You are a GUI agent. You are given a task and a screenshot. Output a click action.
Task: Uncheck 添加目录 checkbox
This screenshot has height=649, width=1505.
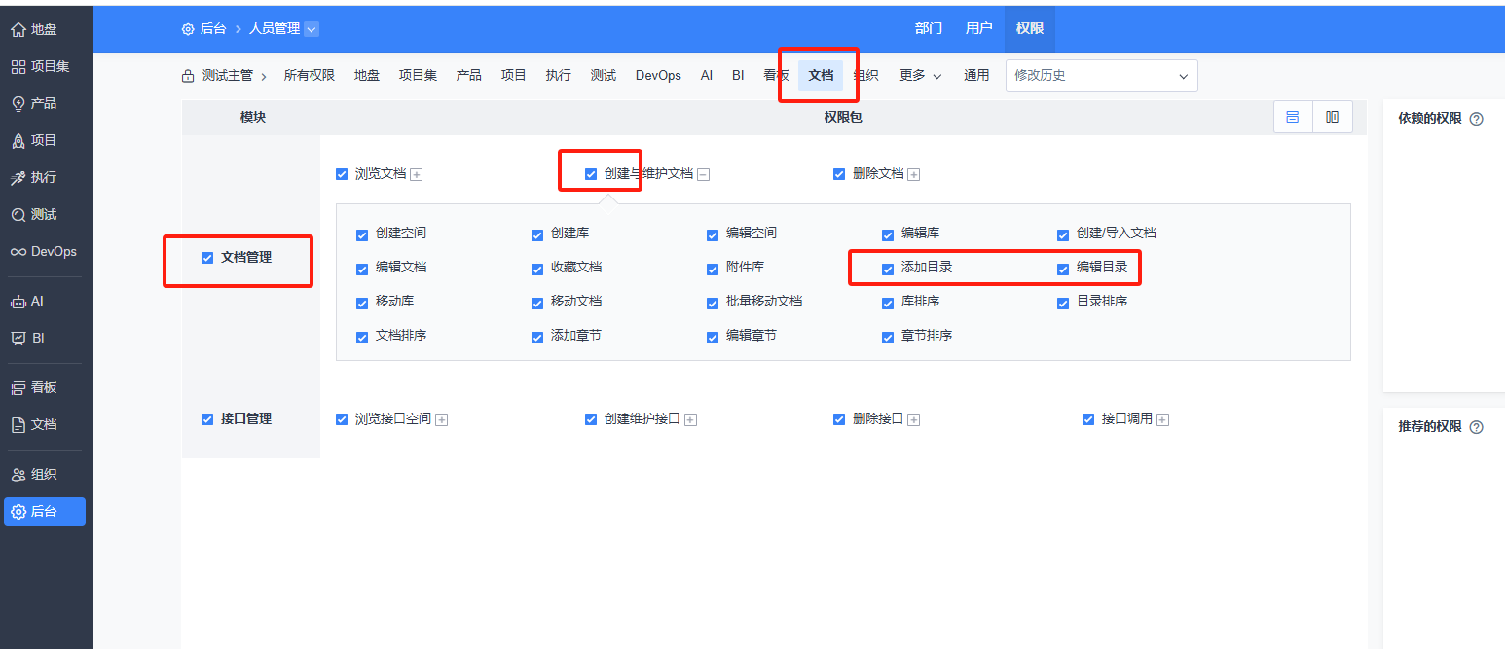[x=888, y=269]
